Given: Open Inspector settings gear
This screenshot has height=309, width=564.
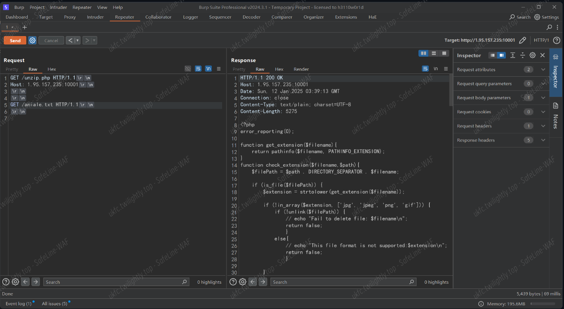Looking at the screenshot, I should pos(533,55).
